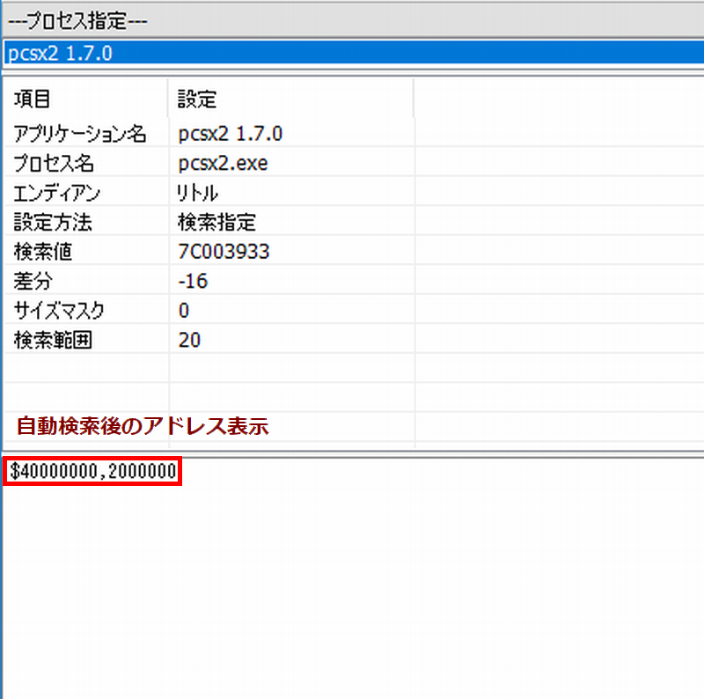Select the 検索値 row label
The image size is (704, 699).
42,251
